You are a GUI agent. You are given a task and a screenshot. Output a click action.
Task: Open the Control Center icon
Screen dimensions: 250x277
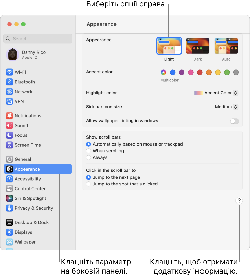(9, 188)
